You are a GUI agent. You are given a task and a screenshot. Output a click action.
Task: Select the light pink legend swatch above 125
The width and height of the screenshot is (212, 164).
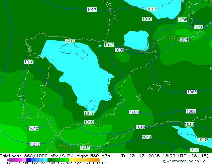point(24,160)
